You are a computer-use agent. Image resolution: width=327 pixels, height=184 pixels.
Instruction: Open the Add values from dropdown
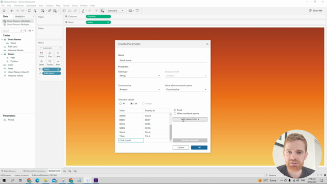[x=190, y=119]
